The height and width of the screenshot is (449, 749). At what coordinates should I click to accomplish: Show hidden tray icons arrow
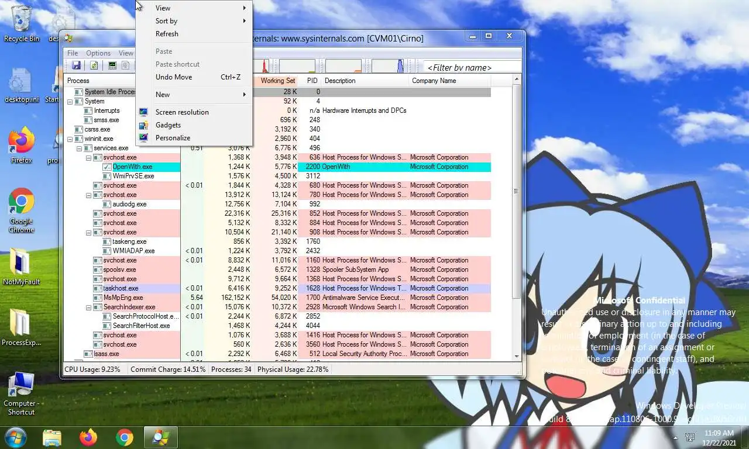click(675, 437)
